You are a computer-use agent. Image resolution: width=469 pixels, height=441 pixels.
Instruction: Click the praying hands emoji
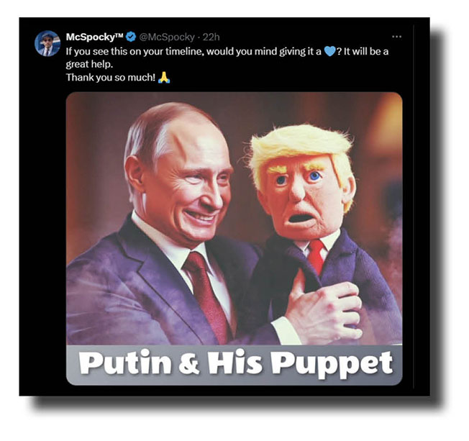[163, 78]
